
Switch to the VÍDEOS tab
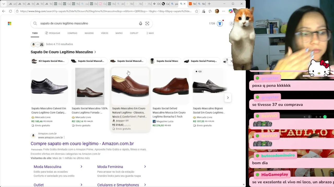105,33
